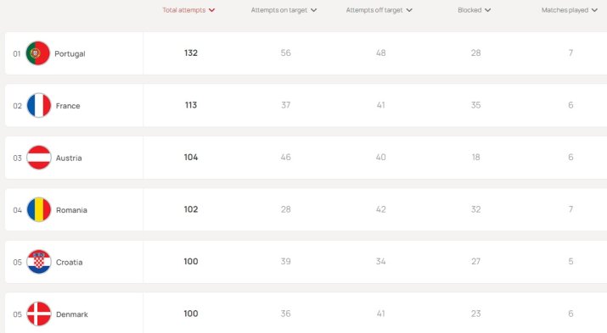Click the Blocked column sort arrow

[488, 10]
